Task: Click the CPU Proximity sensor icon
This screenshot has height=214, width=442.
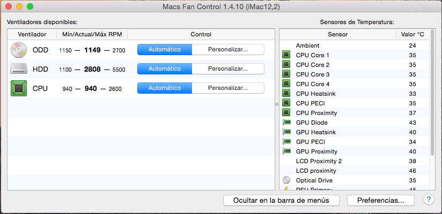Action: pos(286,113)
